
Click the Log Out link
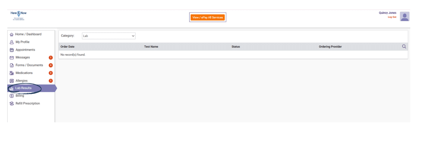coord(392,17)
